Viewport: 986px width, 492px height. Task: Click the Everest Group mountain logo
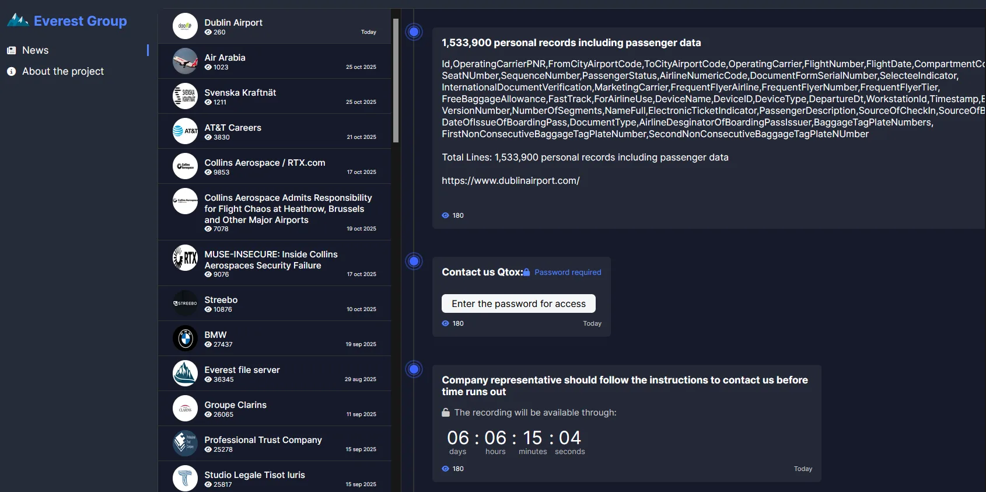click(x=18, y=21)
